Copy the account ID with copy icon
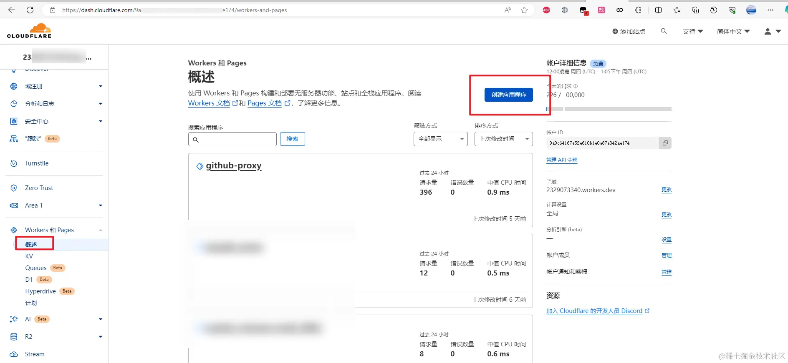This screenshot has width=788, height=363. 665,143
